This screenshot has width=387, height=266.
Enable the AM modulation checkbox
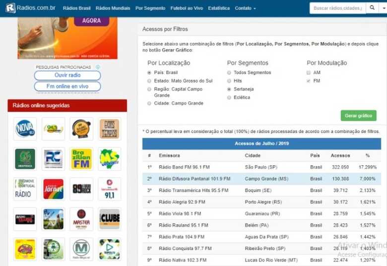tap(309, 72)
